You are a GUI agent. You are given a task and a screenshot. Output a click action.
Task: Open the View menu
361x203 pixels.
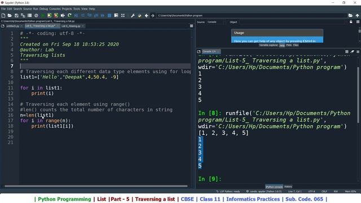(84, 9)
